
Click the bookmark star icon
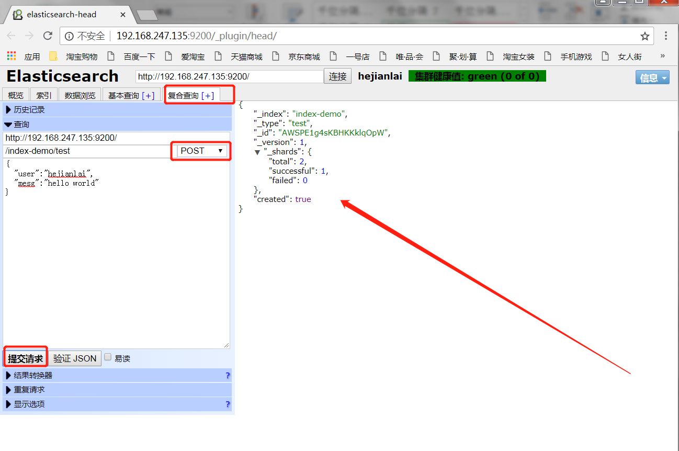tap(644, 36)
